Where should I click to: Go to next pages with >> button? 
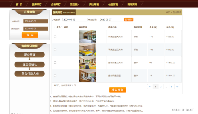[x=177, y=87]
